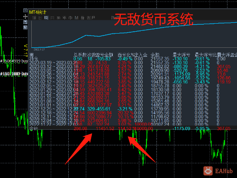The height and width of the screenshot is (178, 237).
Task: Select the 持仓 row label
Action: pos(34,59)
